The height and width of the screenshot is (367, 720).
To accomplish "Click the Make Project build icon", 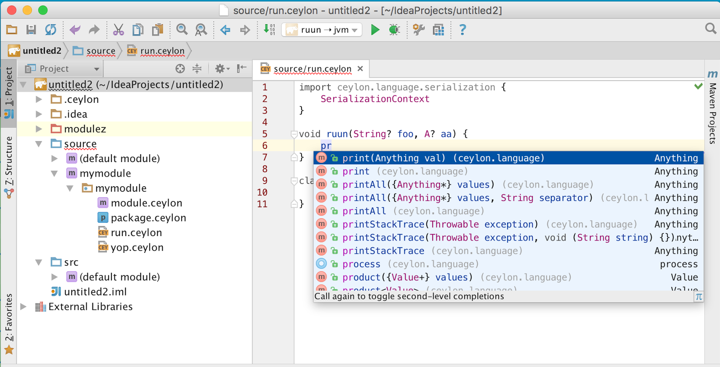I will (269, 30).
